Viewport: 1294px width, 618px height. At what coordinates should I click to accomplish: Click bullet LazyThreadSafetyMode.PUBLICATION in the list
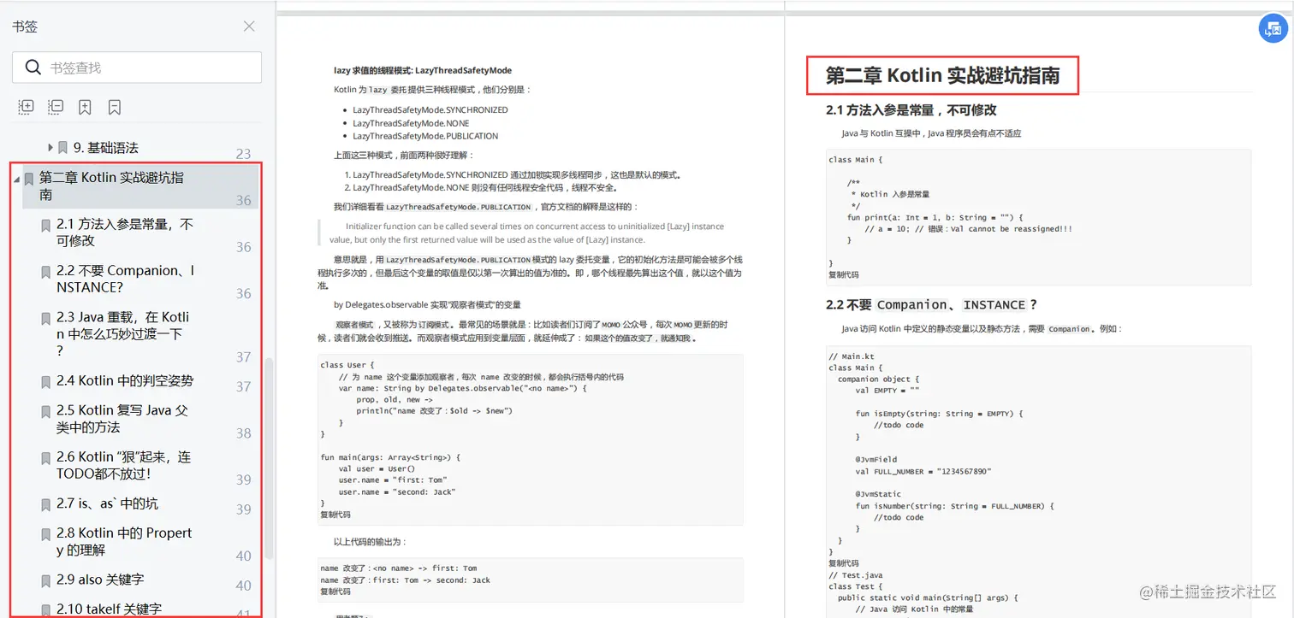[425, 136]
